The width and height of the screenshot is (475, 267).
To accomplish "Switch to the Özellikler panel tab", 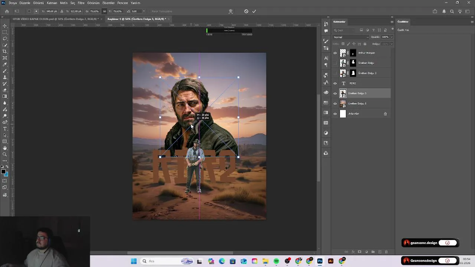I will [x=403, y=22].
